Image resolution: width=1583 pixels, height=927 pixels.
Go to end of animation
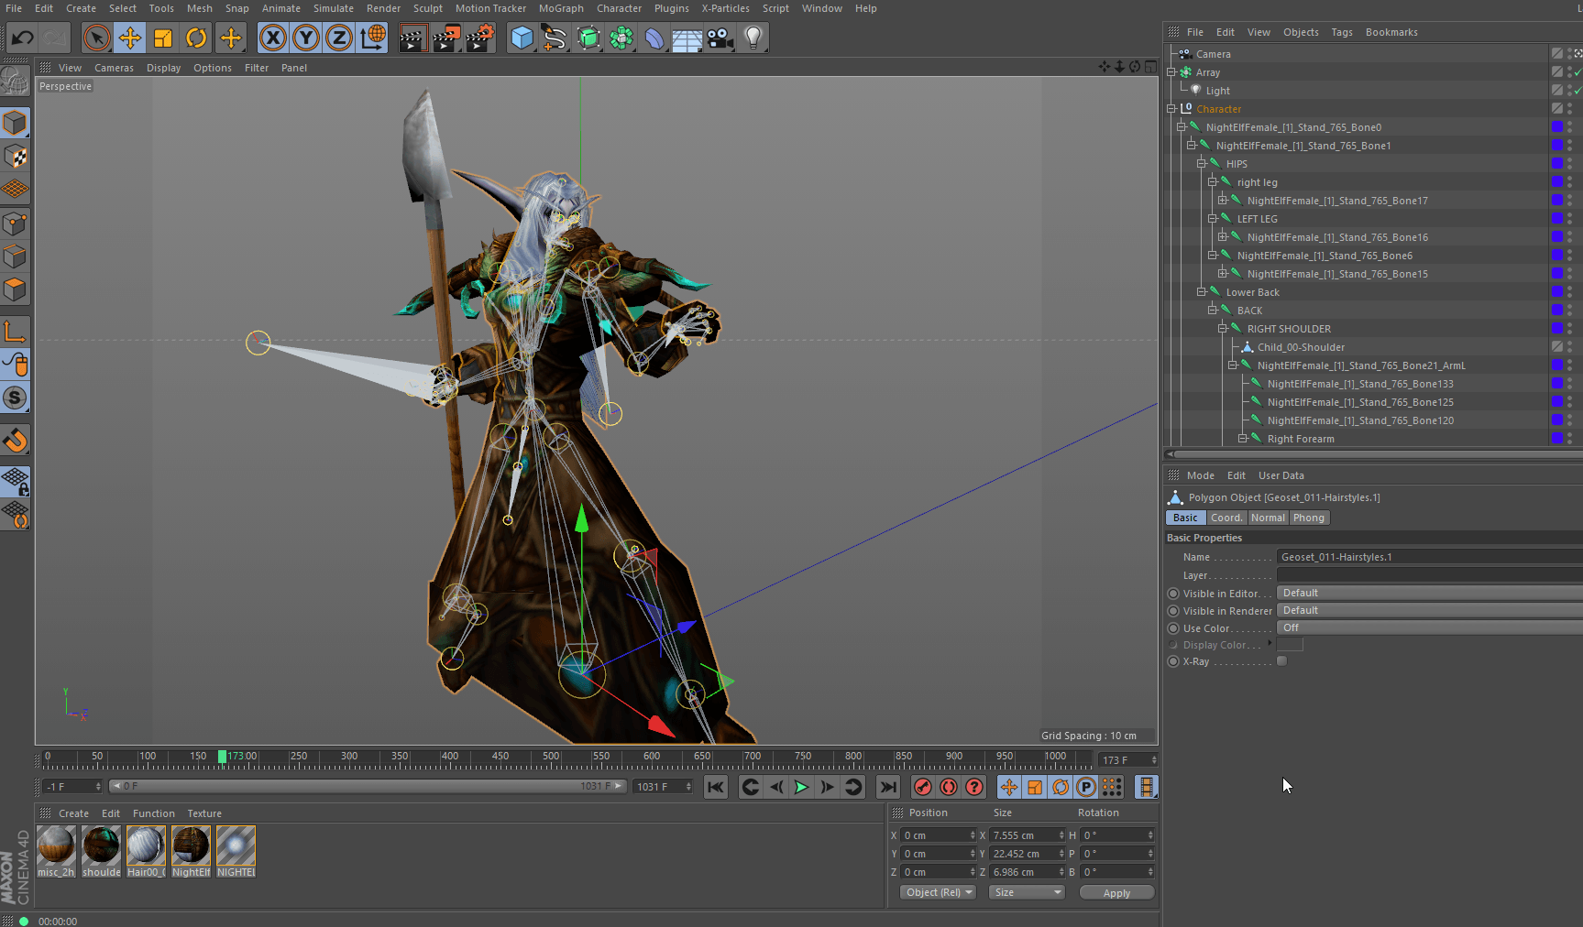coord(887,787)
